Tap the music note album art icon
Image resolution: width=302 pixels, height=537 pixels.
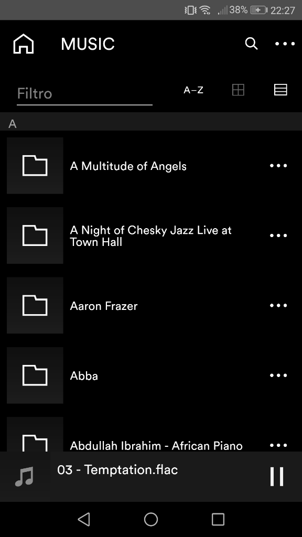click(25, 476)
